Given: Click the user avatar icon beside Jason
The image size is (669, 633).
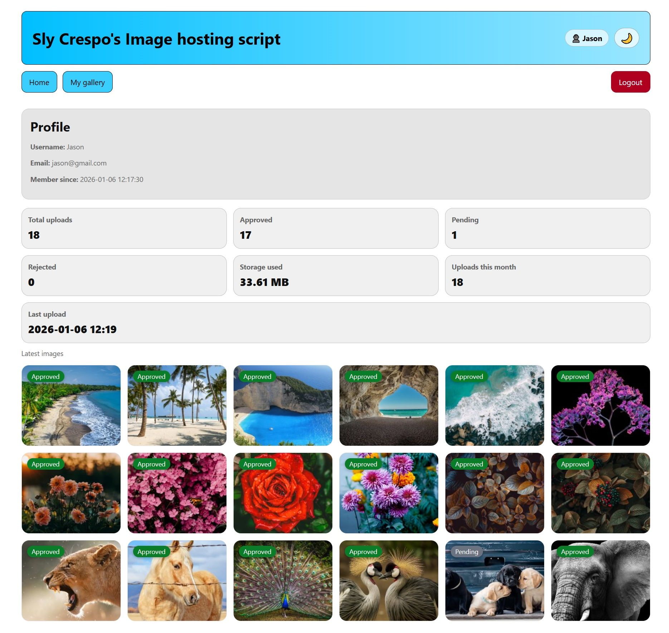Looking at the screenshot, I should click(x=576, y=39).
